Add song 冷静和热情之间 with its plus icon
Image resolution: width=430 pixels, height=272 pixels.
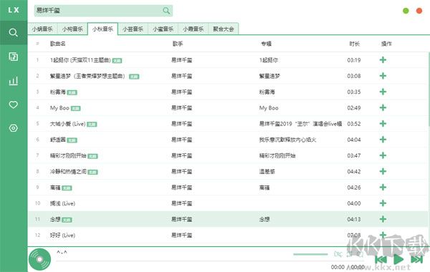pyautogui.click(x=383, y=171)
